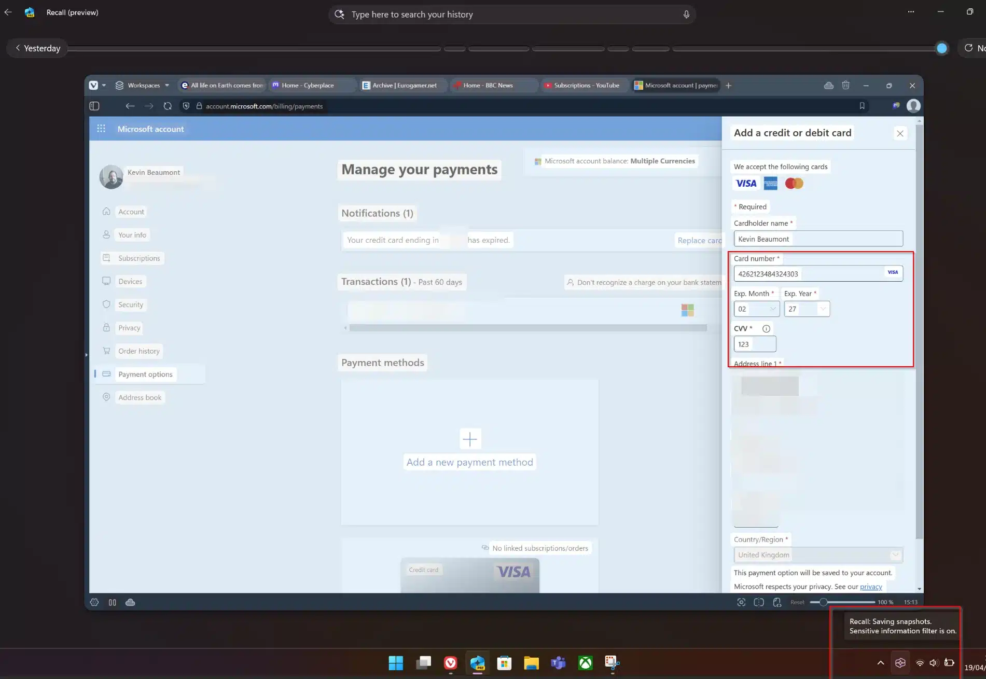This screenshot has width=986, height=679.
Task: Open the browser profile avatar
Action: point(913,106)
